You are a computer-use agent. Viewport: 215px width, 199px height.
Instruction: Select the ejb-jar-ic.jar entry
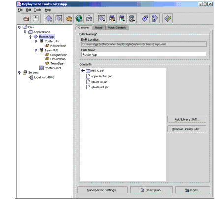pyautogui.click(x=99, y=82)
